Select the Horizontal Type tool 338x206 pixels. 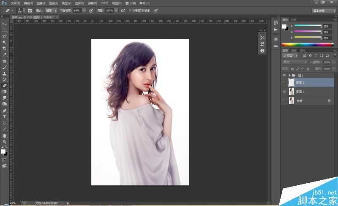click(x=5, y=117)
